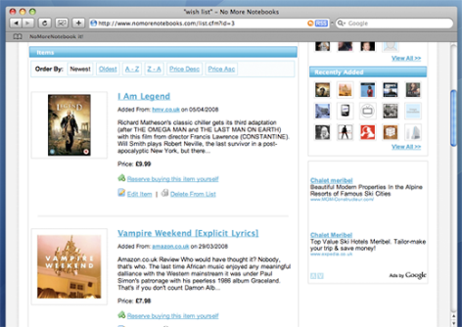Select the red and white thumbnail in Recently Added
The height and width of the screenshot is (327, 462).
(368, 132)
